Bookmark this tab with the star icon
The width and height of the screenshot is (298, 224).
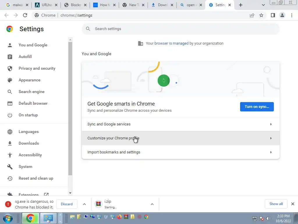261,15
